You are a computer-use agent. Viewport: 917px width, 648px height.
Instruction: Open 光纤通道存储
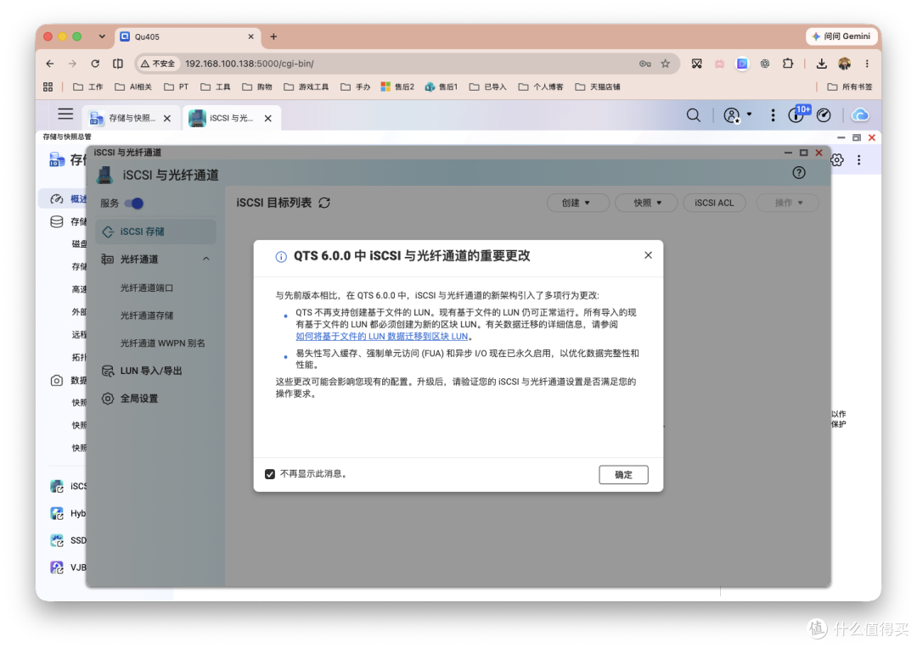coord(146,316)
